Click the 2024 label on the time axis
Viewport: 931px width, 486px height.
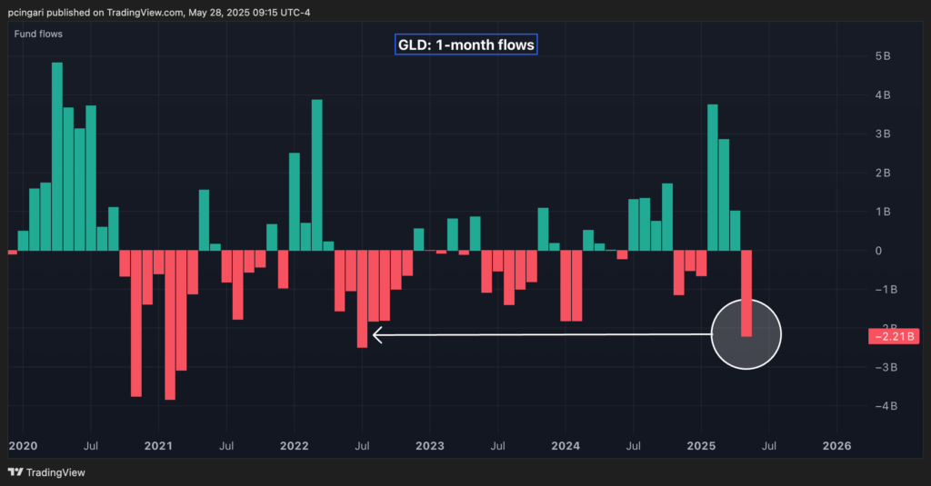point(566,446)
